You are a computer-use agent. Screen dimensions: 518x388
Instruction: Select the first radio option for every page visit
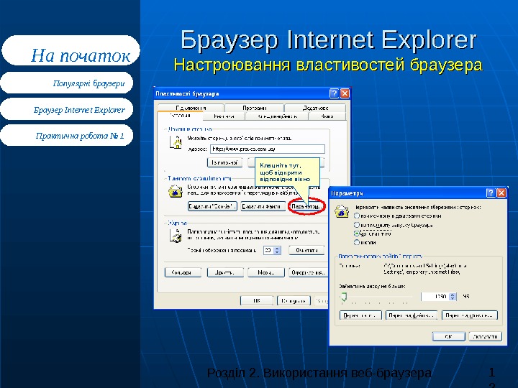356,216
